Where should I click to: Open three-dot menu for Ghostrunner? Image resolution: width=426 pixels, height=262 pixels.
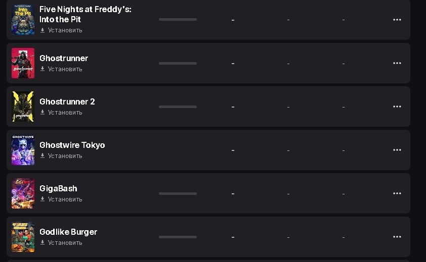pos(397,63)
